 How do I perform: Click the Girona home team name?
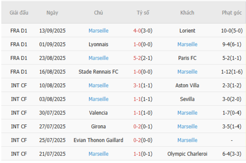98,126
